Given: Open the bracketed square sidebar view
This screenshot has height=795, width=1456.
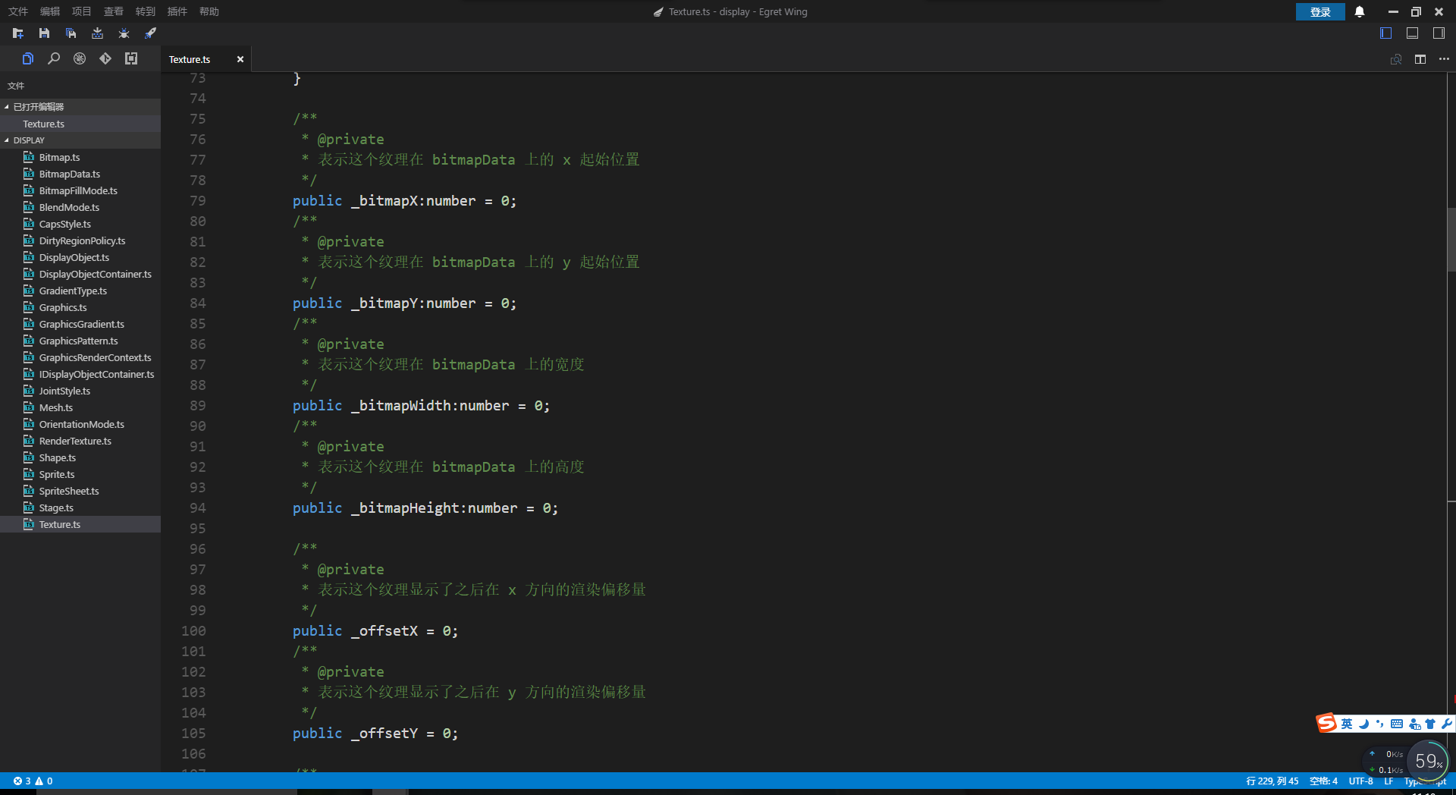Looking at the screenshot, I should 131,58.
